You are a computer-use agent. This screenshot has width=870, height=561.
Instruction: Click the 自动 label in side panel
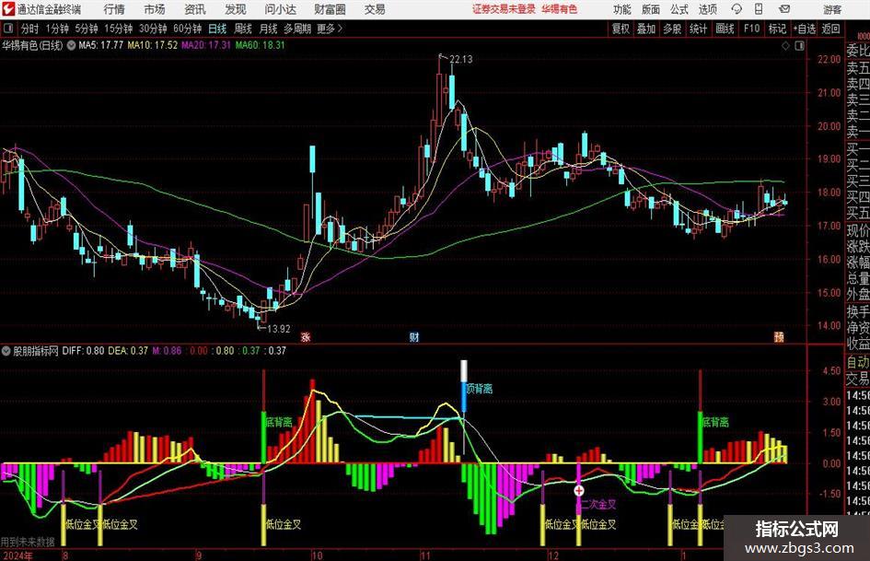(x=858, y=362)
